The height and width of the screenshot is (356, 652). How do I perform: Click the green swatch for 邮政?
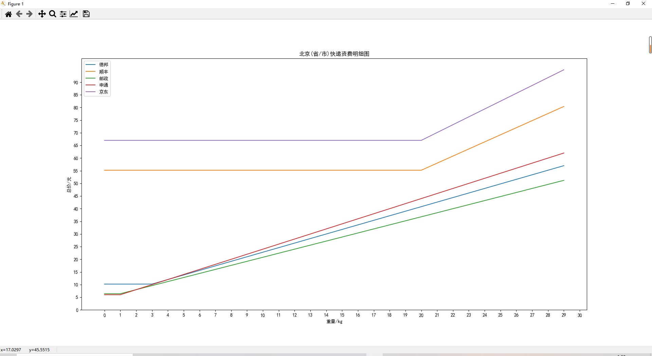click(x=90, y=78)
